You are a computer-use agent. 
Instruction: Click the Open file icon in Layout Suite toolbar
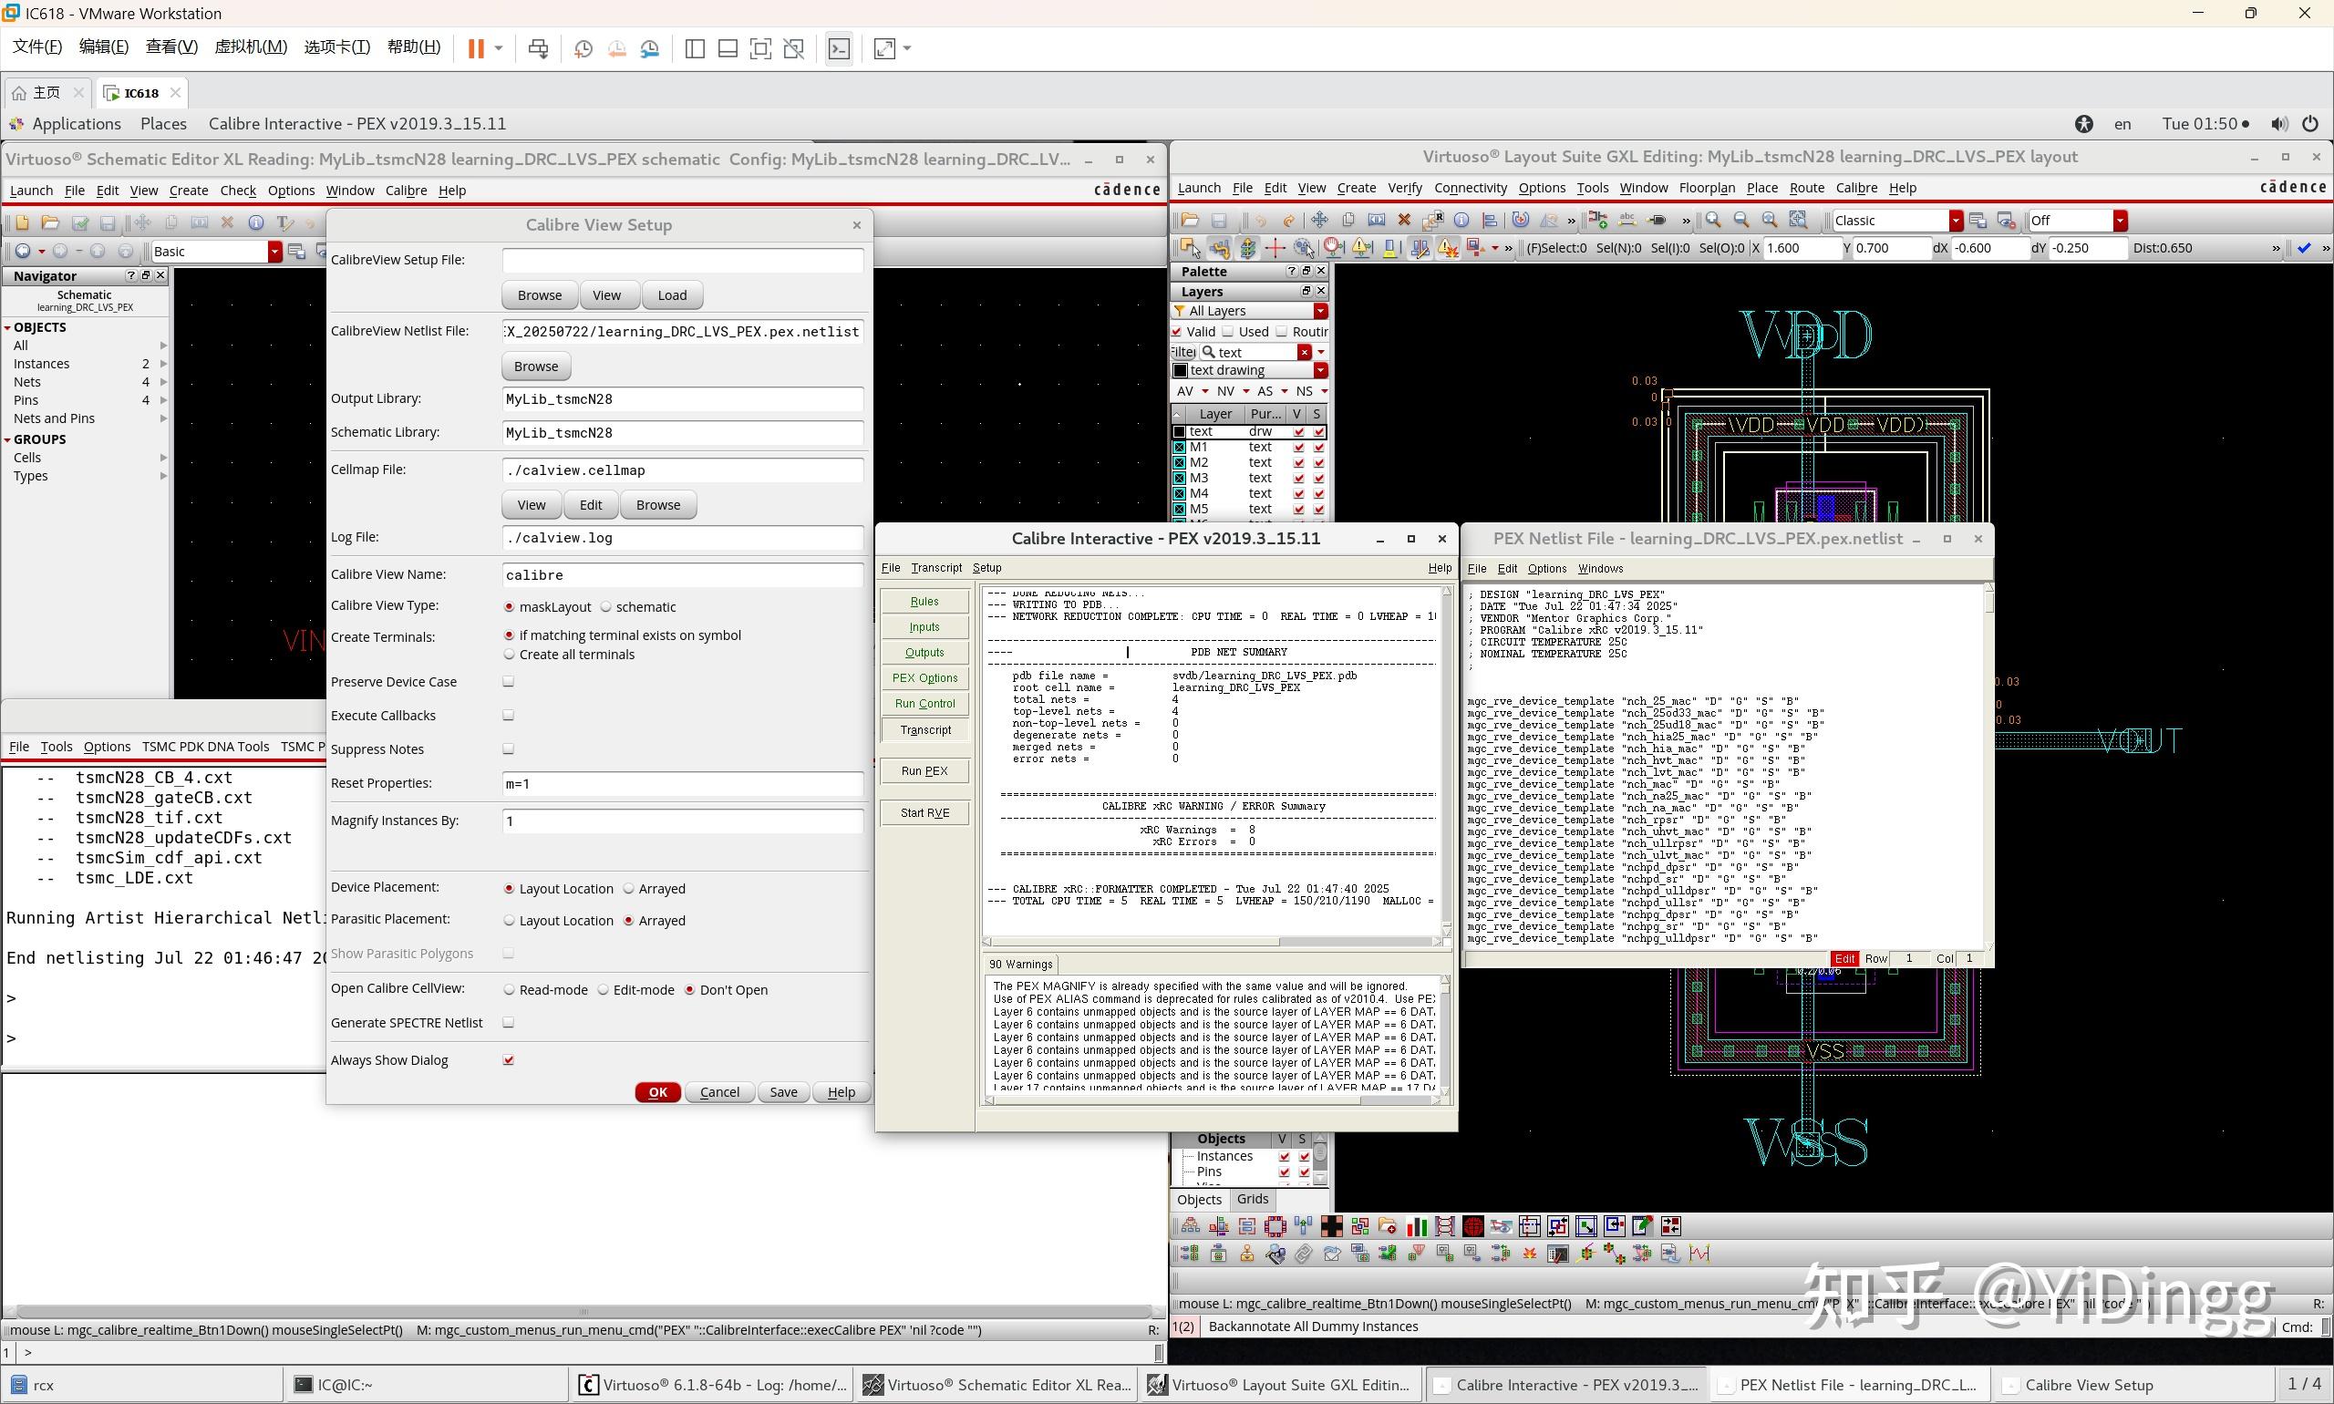point(1189,221)
